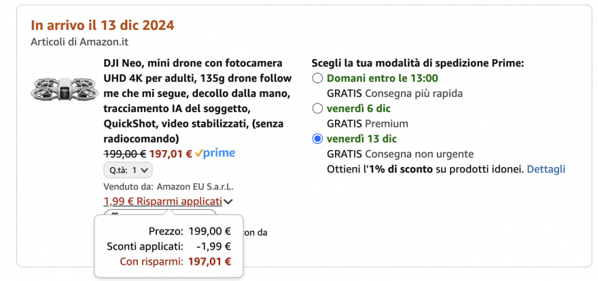The image size is (598, 281).
Task: Click the 'In arrivo il 13 dic 2024' heading
Action: [x=103, y=26]
